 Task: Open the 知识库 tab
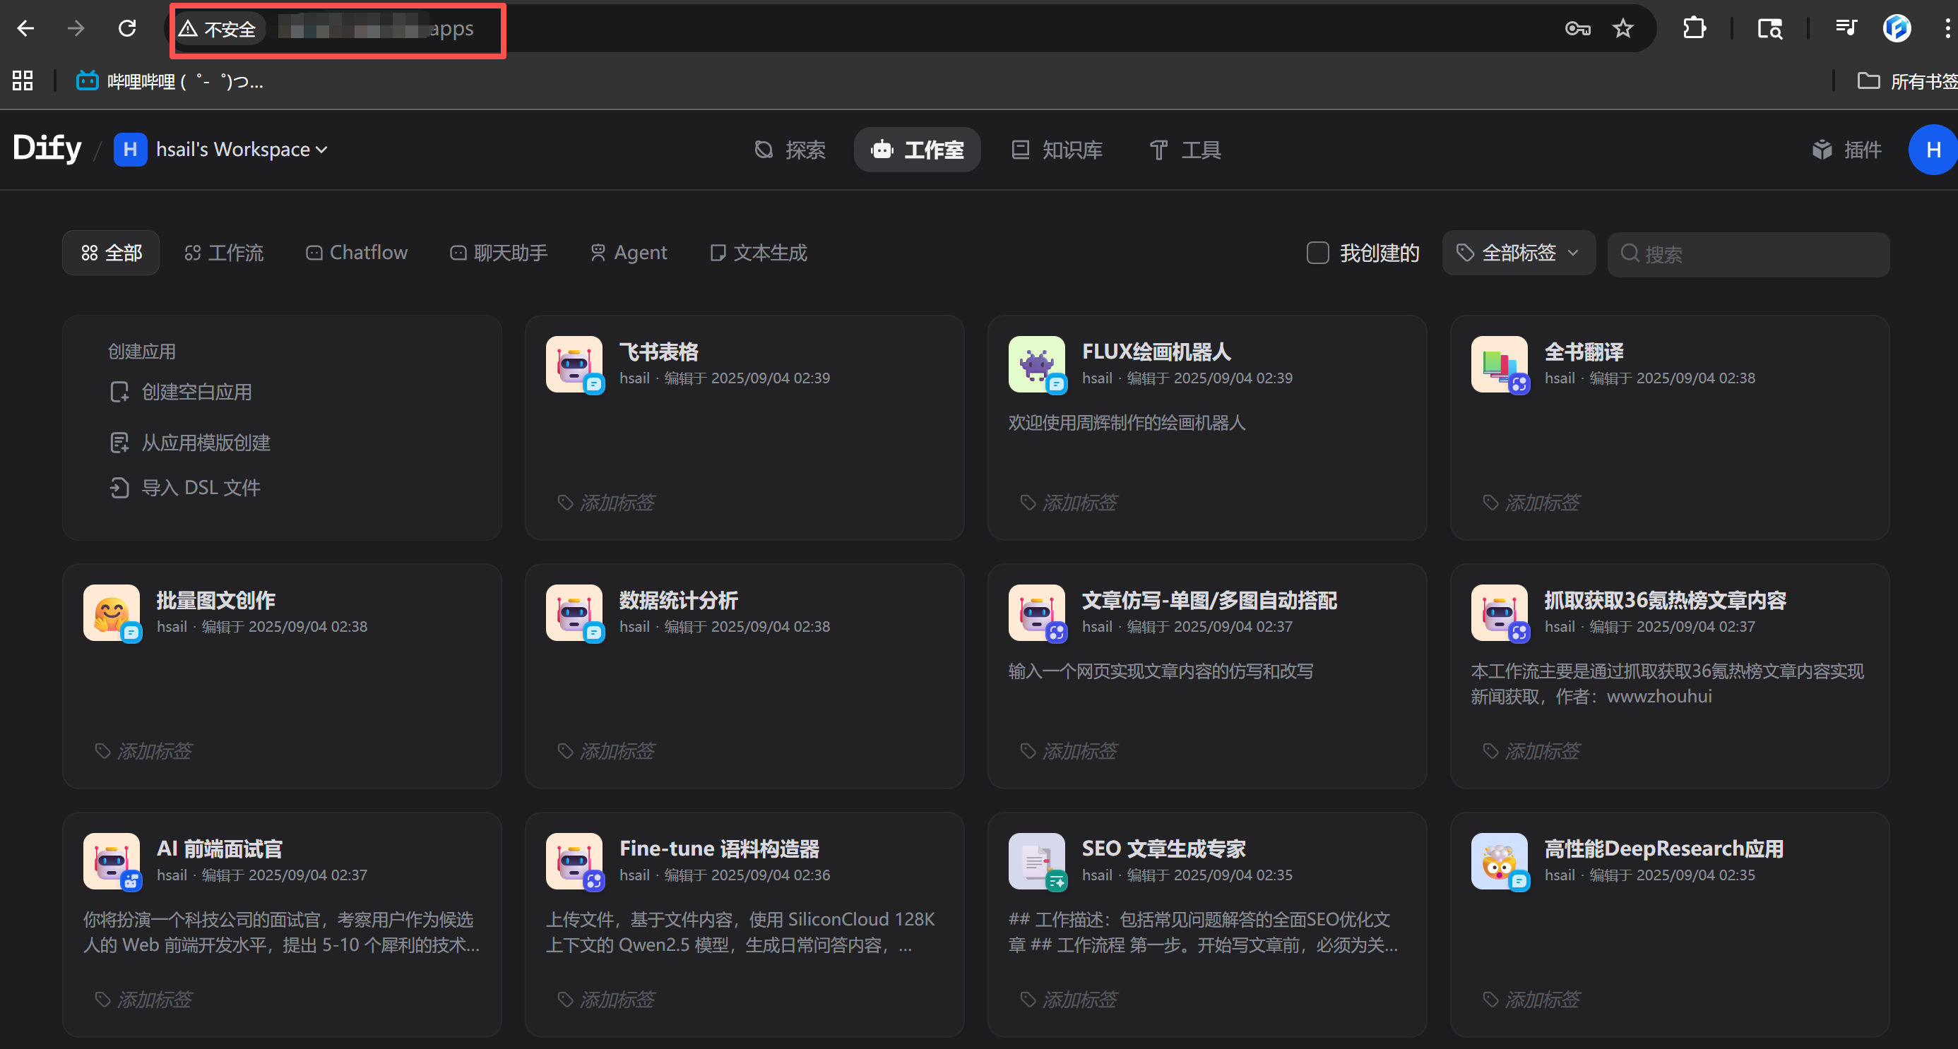(x=1056, y=150)
